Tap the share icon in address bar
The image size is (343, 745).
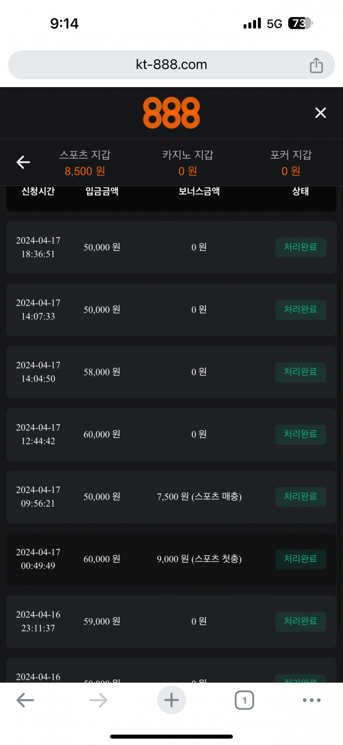pos(316,66)
